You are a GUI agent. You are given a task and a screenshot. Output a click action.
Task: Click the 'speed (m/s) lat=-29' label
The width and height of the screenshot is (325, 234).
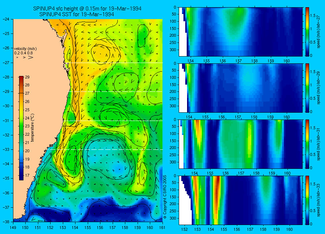(319, 88)
